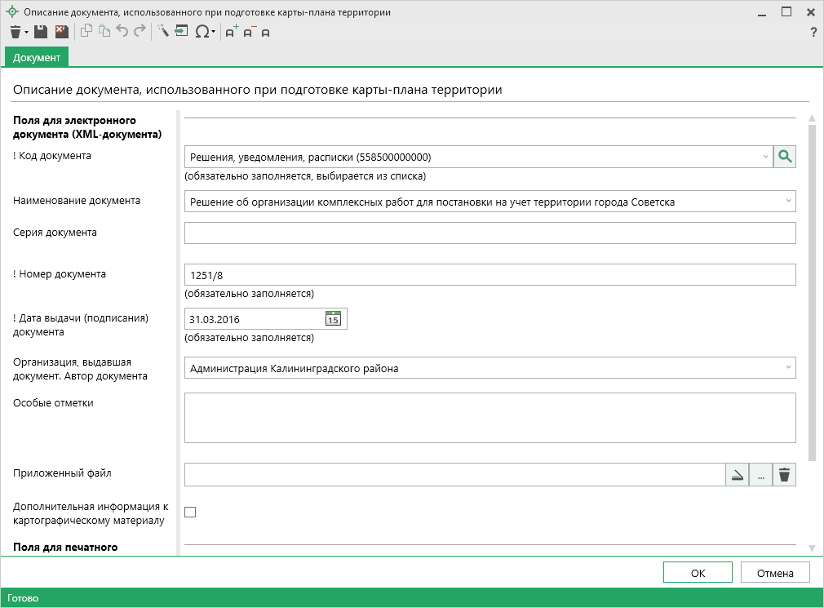Click the trash (clear) toolbar icon

click(x=16, y=32)
